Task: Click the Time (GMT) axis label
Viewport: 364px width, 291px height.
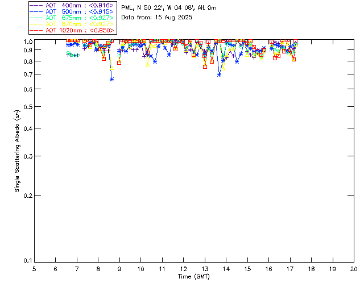Action: [194, 276]
